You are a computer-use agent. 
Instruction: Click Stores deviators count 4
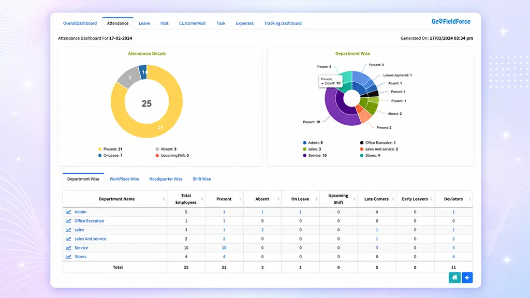point(453,257)
